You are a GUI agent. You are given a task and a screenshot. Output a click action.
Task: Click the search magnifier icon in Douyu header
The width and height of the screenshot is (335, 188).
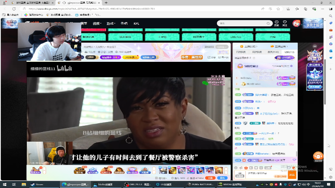point(268,23)
